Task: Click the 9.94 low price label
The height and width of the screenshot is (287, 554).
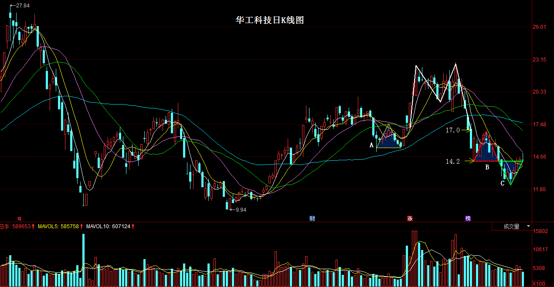Action: tap(241, 209)
